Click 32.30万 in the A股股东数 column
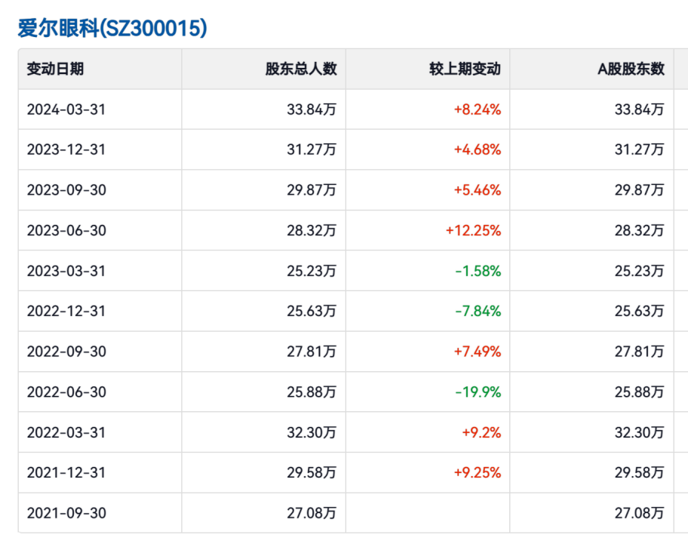The height and width of the screenshot is (550, 688). [x=639, y=432]
